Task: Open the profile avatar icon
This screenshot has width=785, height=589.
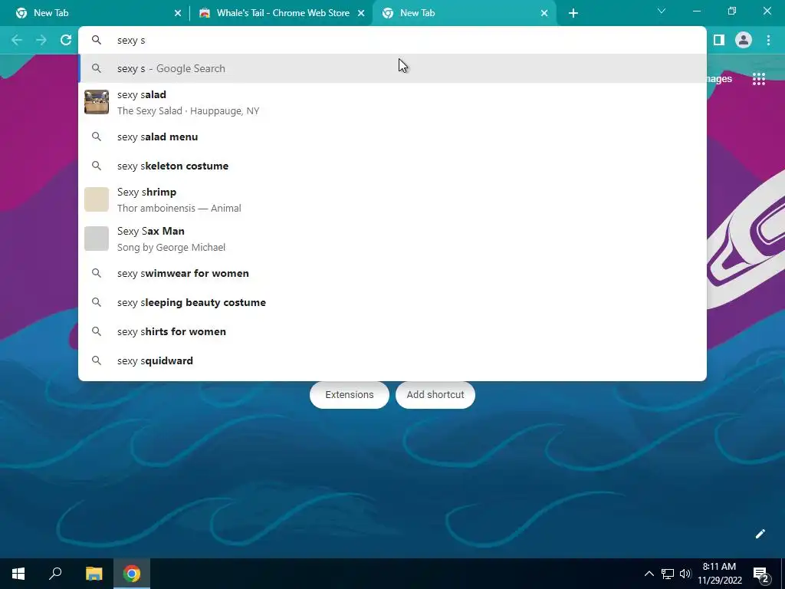Action: (744, 40)
